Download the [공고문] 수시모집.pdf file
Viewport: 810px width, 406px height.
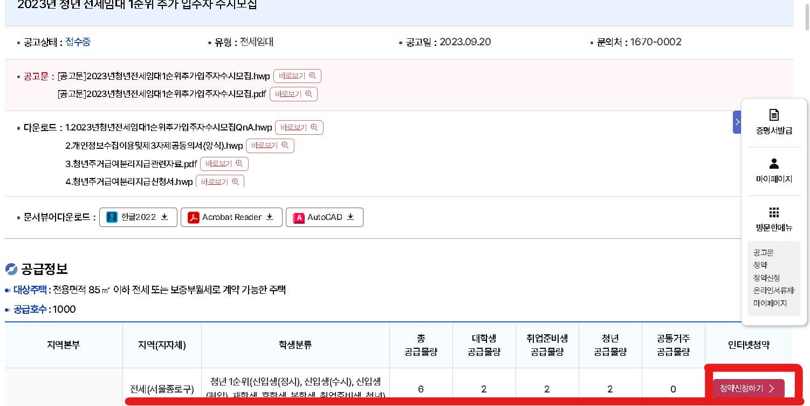tap(162, 94)
